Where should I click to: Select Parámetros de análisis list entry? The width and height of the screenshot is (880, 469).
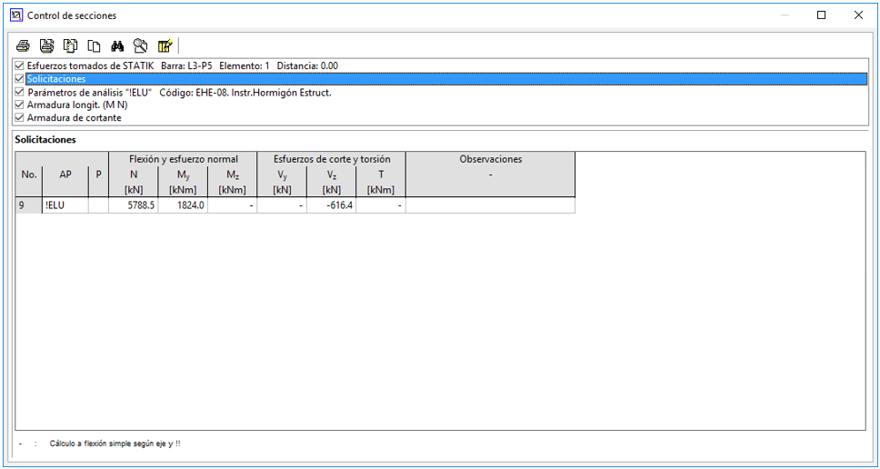pyautogui.click(x=89, y=93)
